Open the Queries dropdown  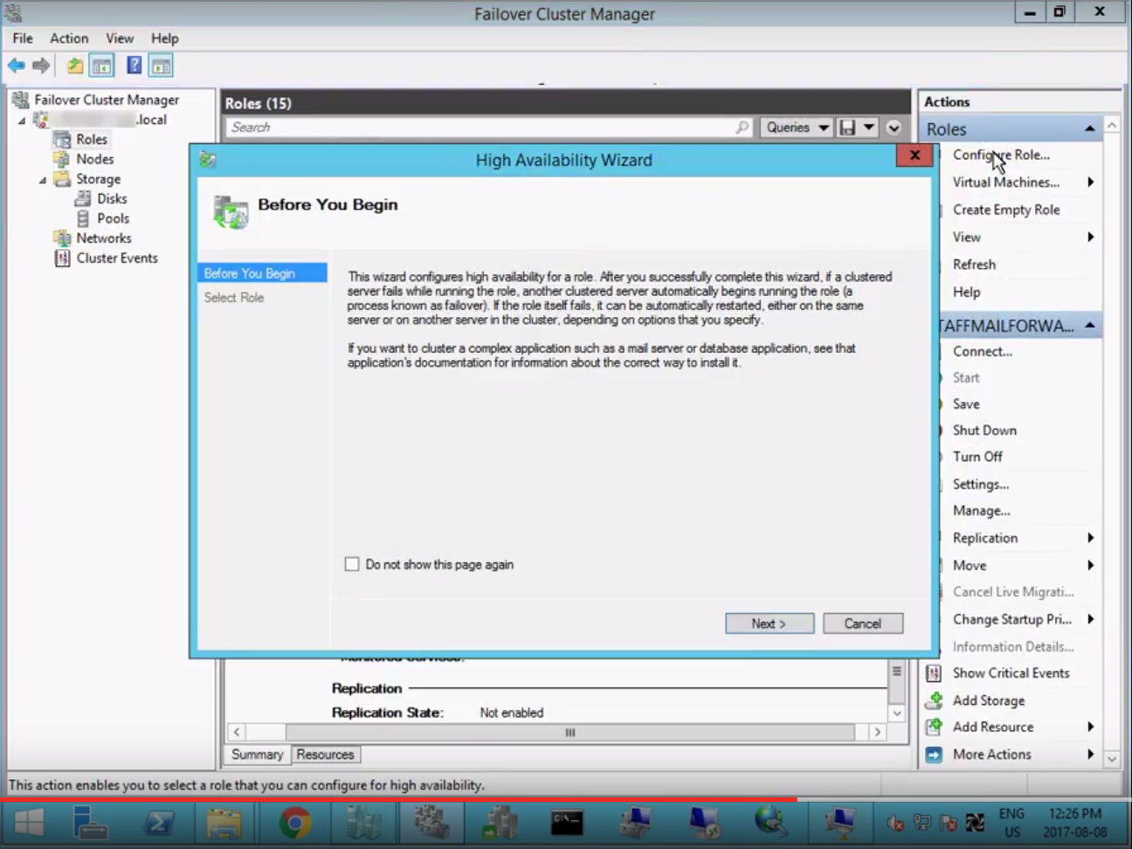[795, 127]
